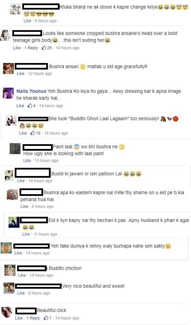The width and height of the screenshot is (191, 325).
Task: Open avatar beside Khala bhanji comment
Action: [15, 9]
